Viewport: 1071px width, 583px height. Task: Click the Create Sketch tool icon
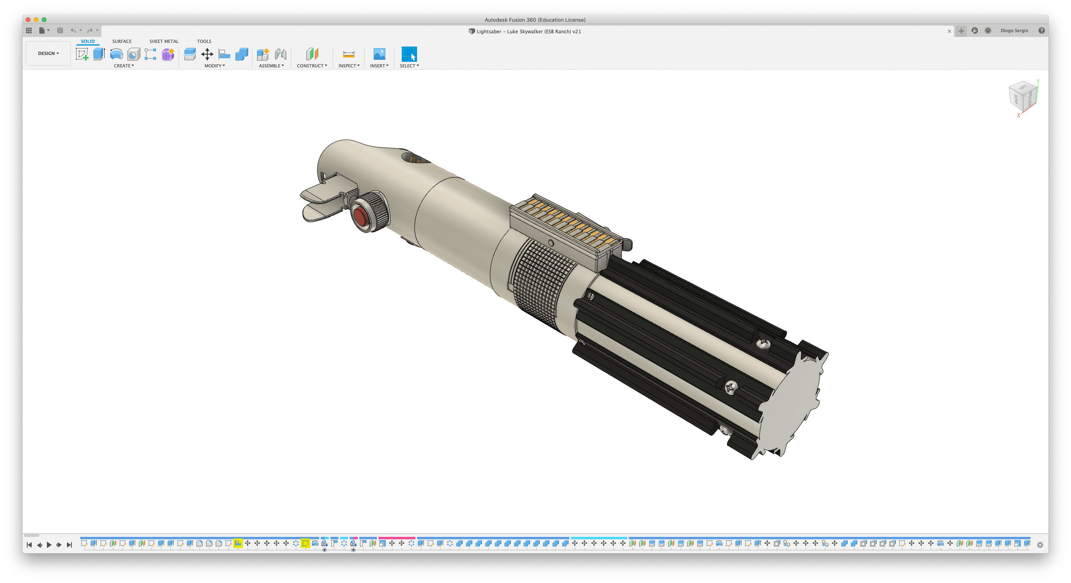pos(82,54)
